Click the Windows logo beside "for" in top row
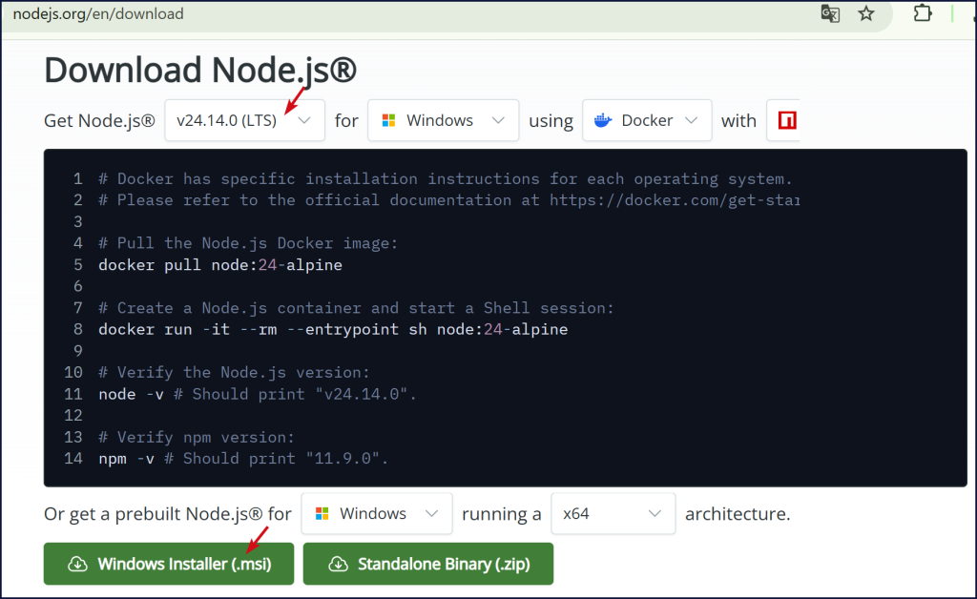Viewport: 977px width, 599px height. click(388, 120)
